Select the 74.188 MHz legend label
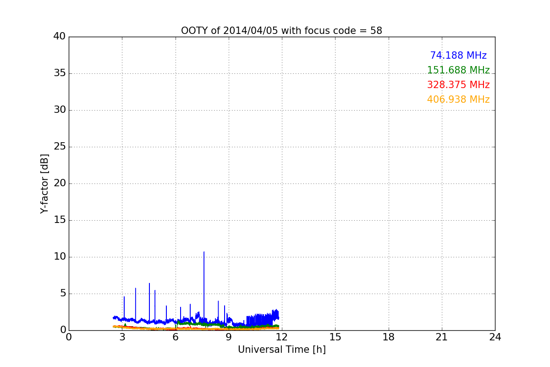 pyautogui.click(x=458, y=56)
